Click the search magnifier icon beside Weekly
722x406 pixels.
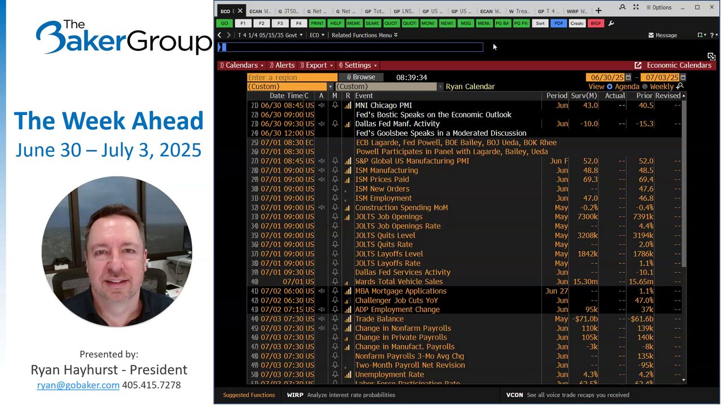(680, 86)
